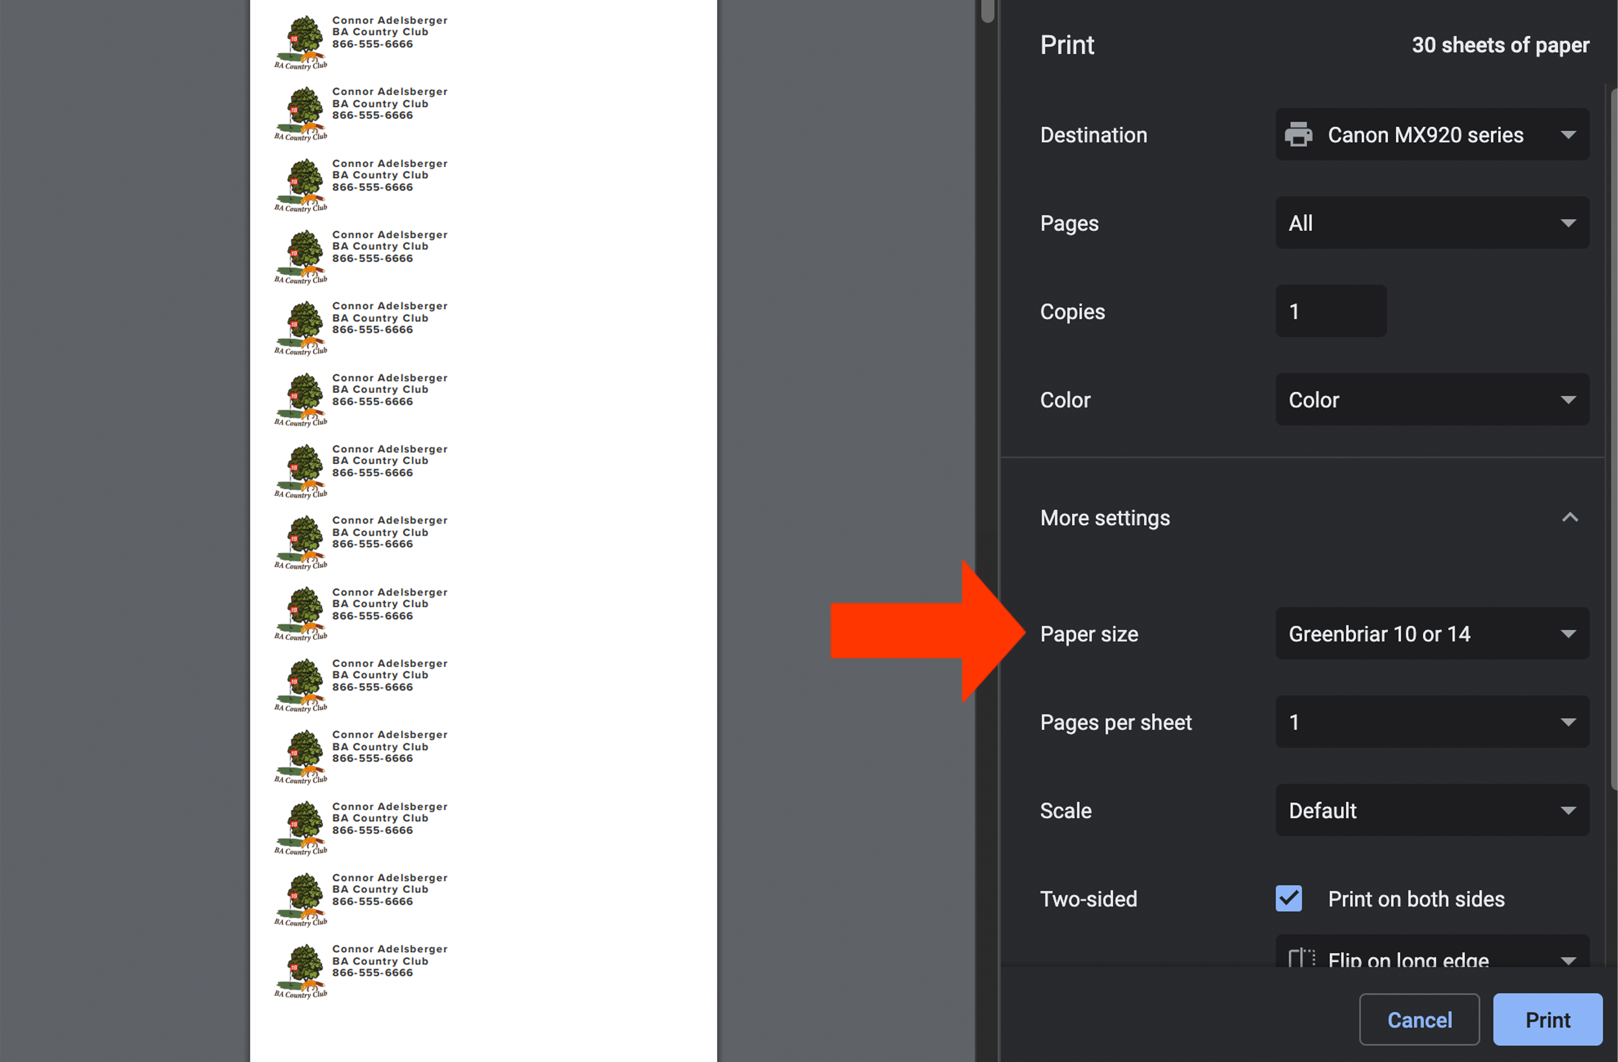
Task: Open the Paper size dropdown
Action: coord(1432,634)
